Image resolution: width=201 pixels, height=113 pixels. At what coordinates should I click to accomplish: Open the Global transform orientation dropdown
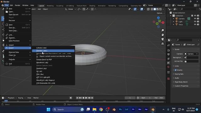70,9
